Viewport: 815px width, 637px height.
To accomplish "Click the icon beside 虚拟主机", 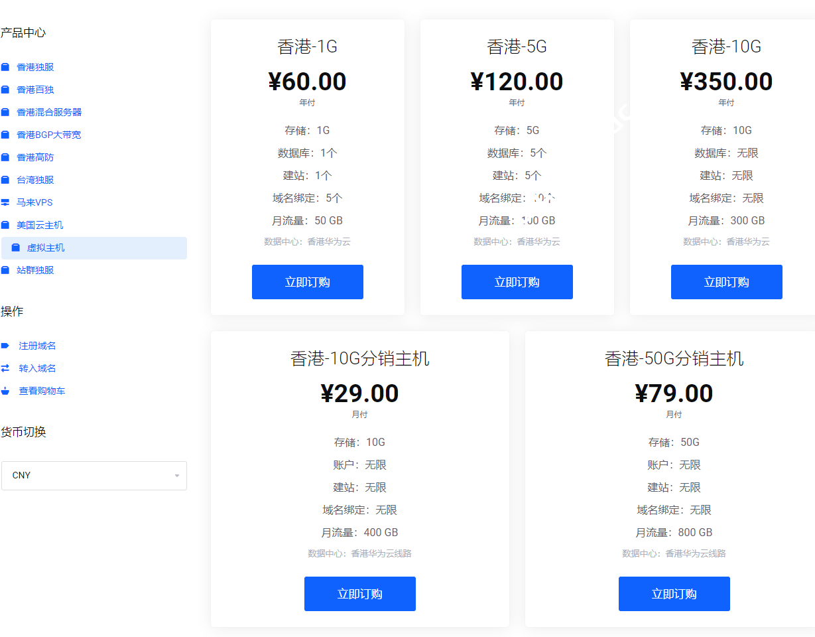I will coord(16,248).
